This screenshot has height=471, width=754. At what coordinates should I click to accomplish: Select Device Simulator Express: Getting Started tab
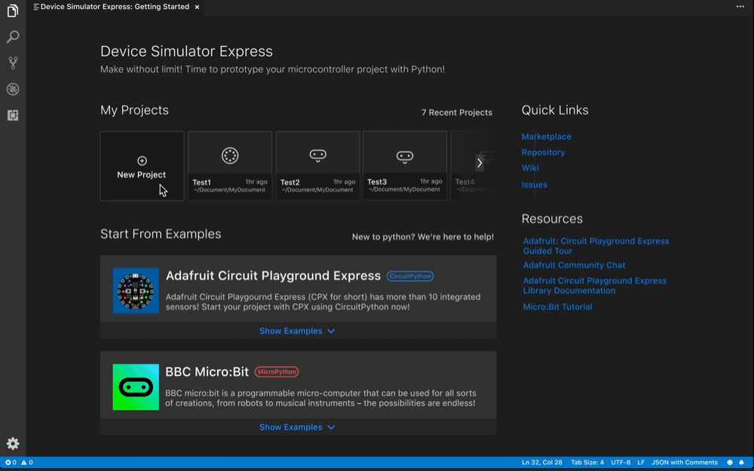115,7
